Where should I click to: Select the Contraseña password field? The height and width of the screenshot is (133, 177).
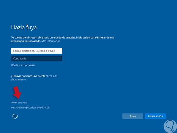click(x=37, y=59)
